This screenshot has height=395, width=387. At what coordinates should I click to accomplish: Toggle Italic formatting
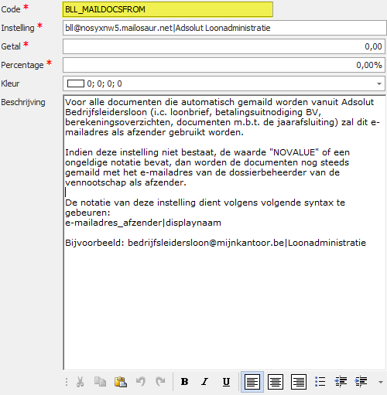tap(205, 382)
